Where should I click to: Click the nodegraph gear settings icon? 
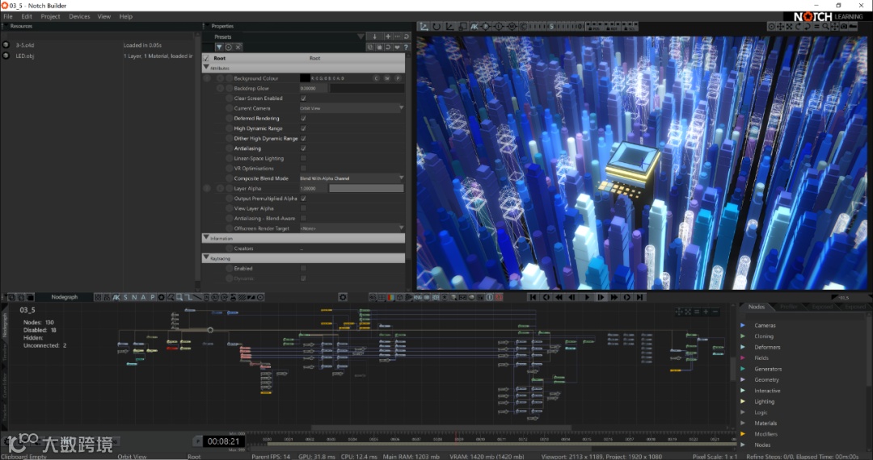point(343,297)
